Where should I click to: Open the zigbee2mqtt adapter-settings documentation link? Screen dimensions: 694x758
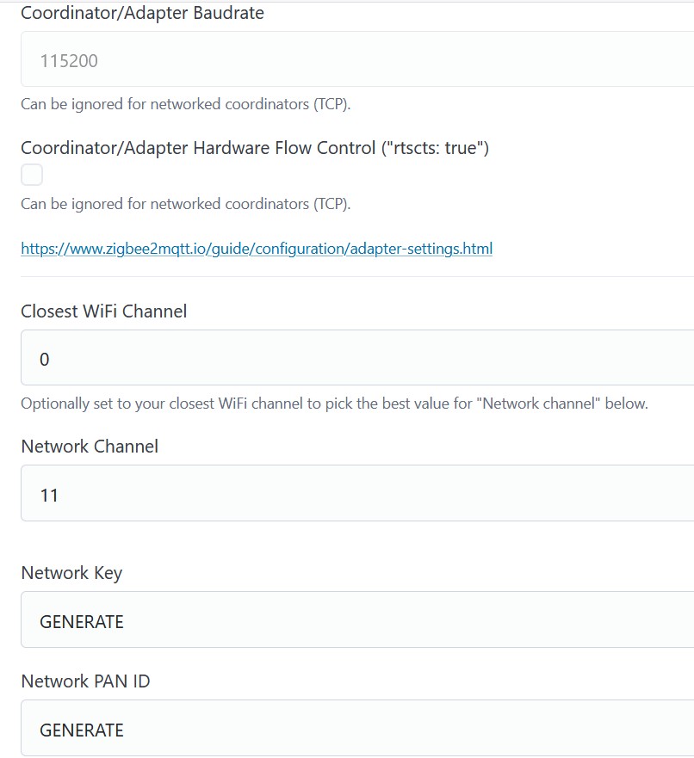click(257, 250)
